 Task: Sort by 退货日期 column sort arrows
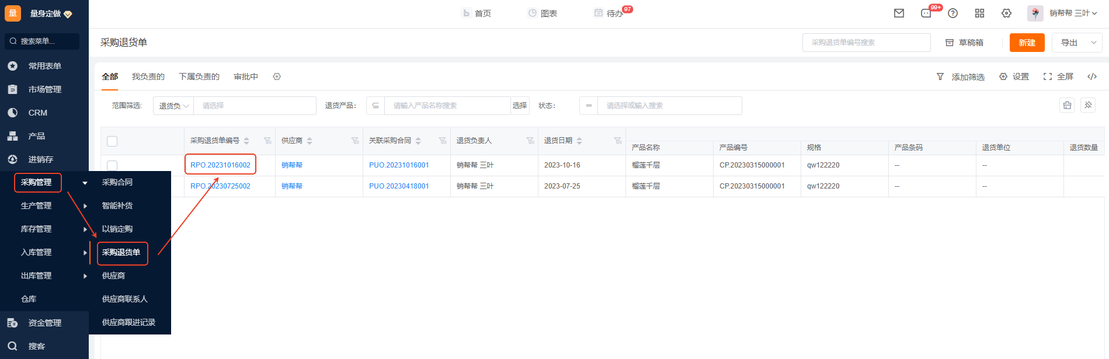coord(579,141)
